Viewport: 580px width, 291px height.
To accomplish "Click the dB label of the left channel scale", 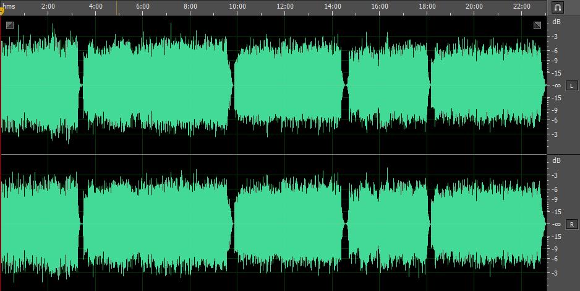I will pos(557,22).
